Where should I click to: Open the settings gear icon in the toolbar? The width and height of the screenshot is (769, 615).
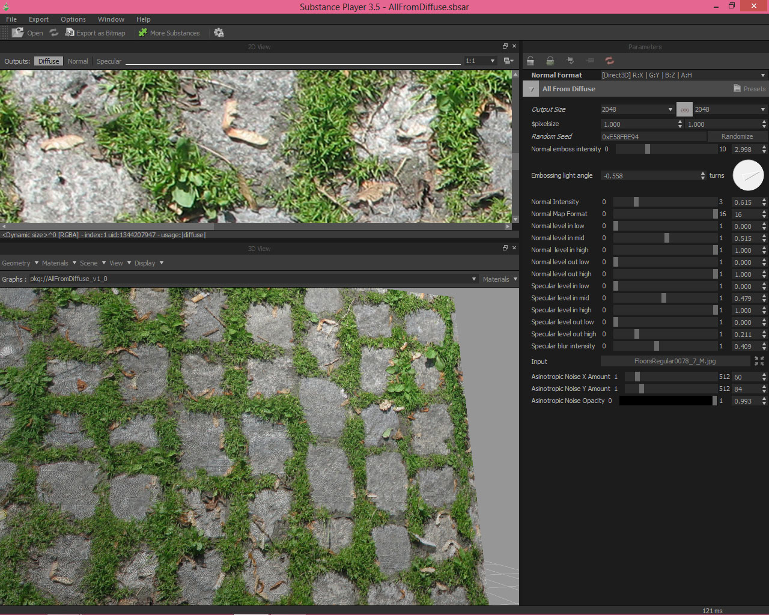click(x=219, y=32)
